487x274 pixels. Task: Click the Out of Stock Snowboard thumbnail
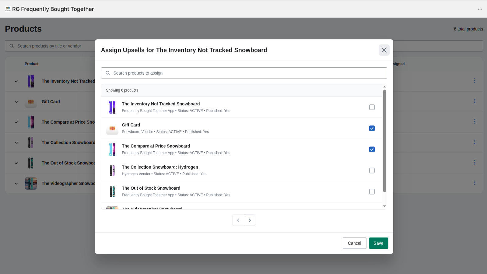[x=112, y=191]
